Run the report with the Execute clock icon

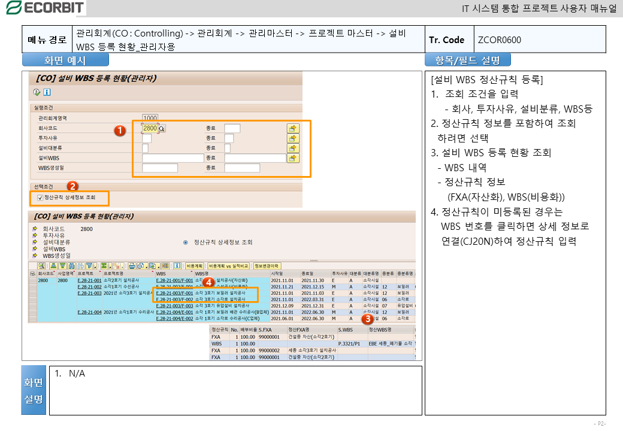(x=37, y=92)
